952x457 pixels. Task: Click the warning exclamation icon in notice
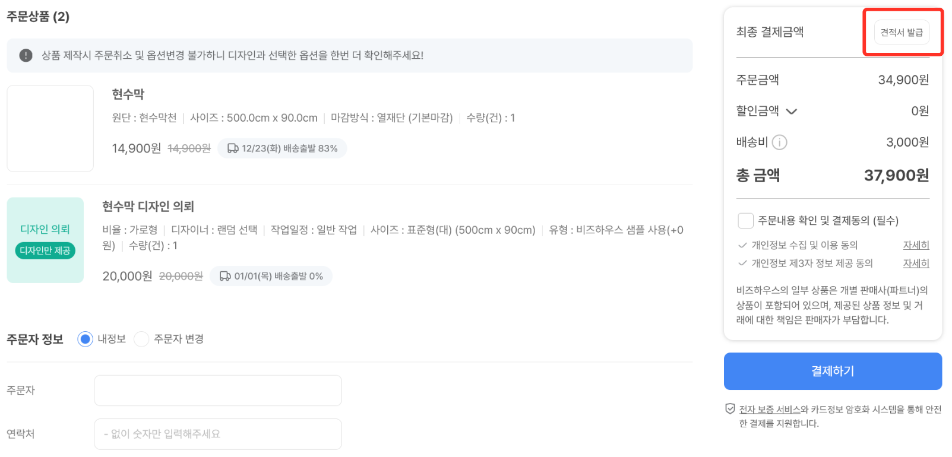pos(26,55)
